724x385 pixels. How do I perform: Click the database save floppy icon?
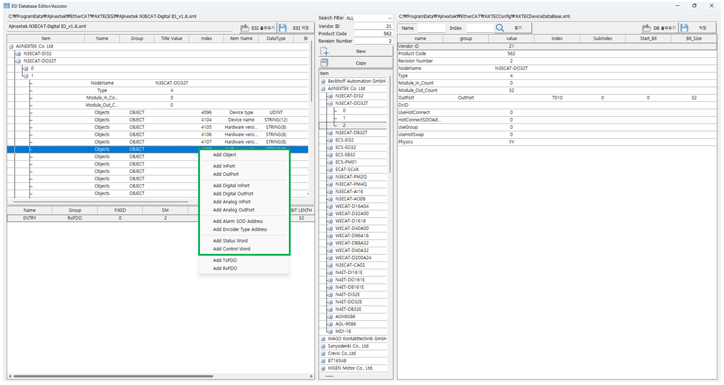coord(685,28)
